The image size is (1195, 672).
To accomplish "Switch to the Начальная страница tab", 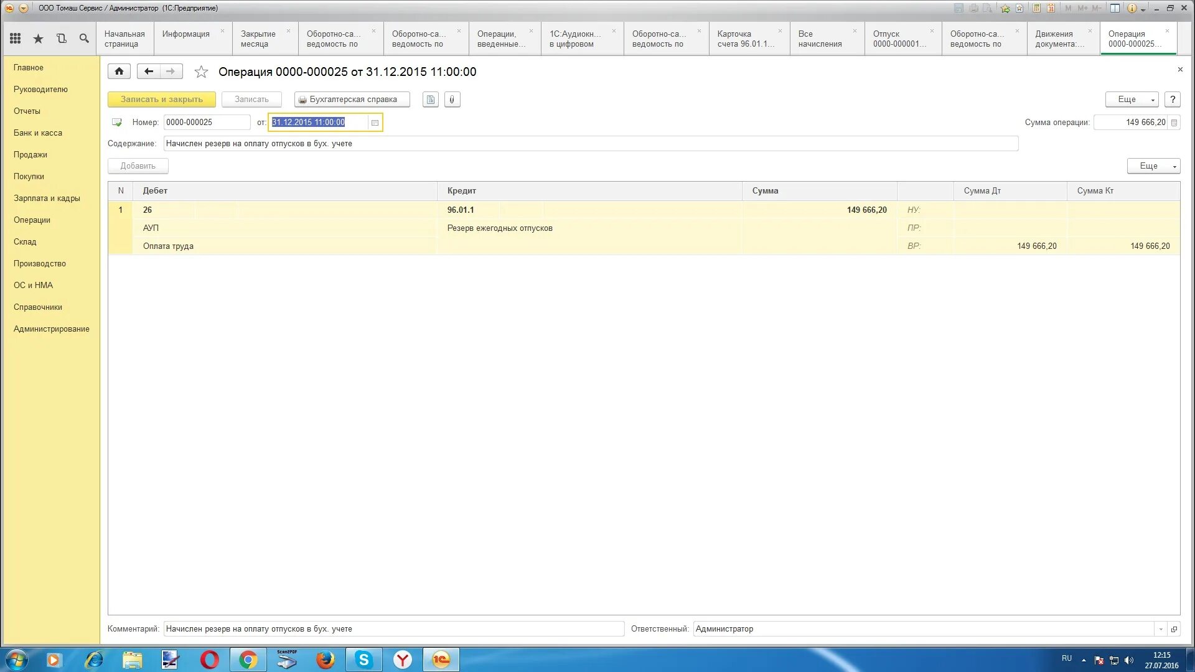I will [124, 39].
